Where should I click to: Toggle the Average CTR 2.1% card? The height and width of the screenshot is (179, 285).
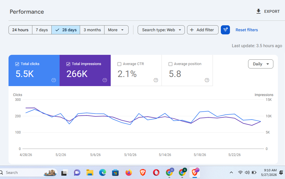pos(136,70)
